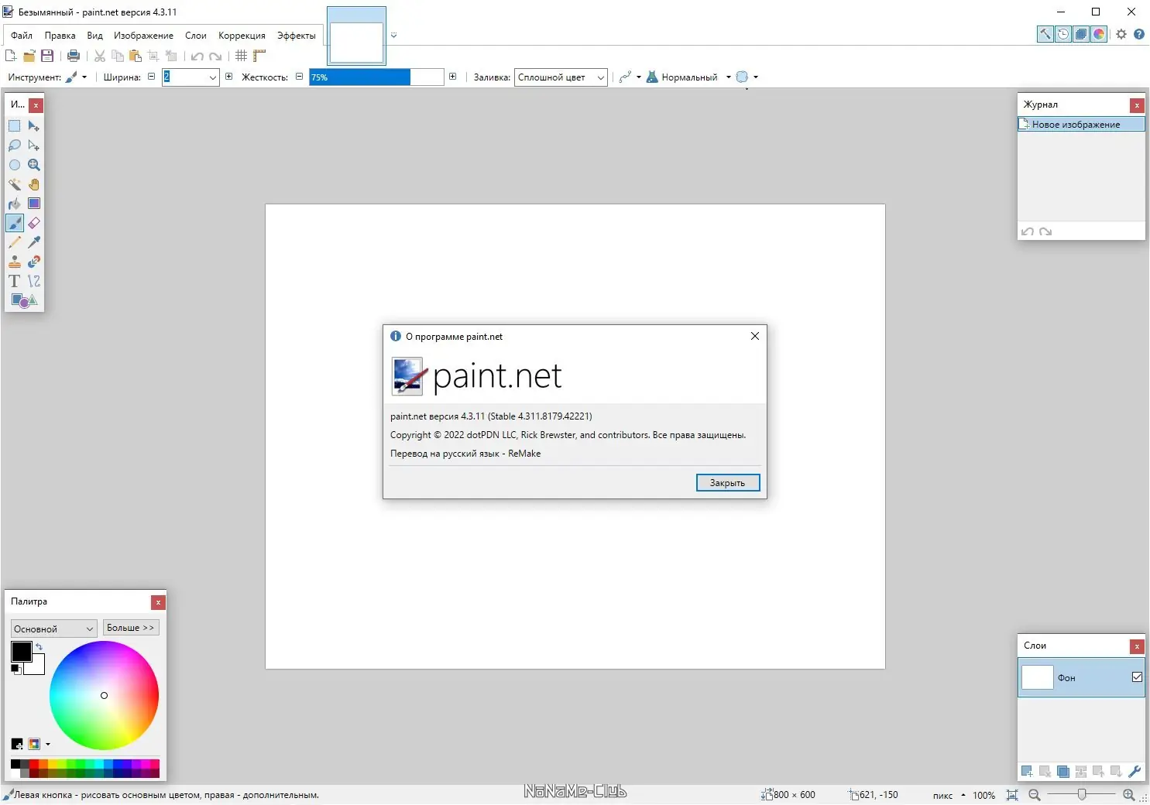Click the Save diskette icon
1150x805 pixels.
(x=47, y=56)
